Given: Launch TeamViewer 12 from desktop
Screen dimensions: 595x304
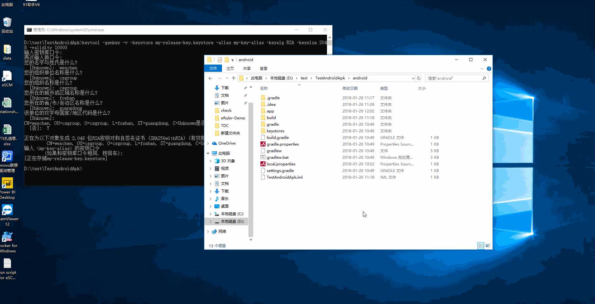Looking at the screenshot, I should tap(8, 215).
